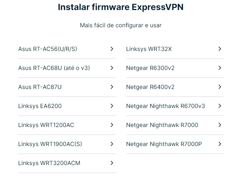Open Netgear R6300v2 firmware entry text
Image resolution: width=245 pixels, height=188 pixels.
(x=150, y=68)
